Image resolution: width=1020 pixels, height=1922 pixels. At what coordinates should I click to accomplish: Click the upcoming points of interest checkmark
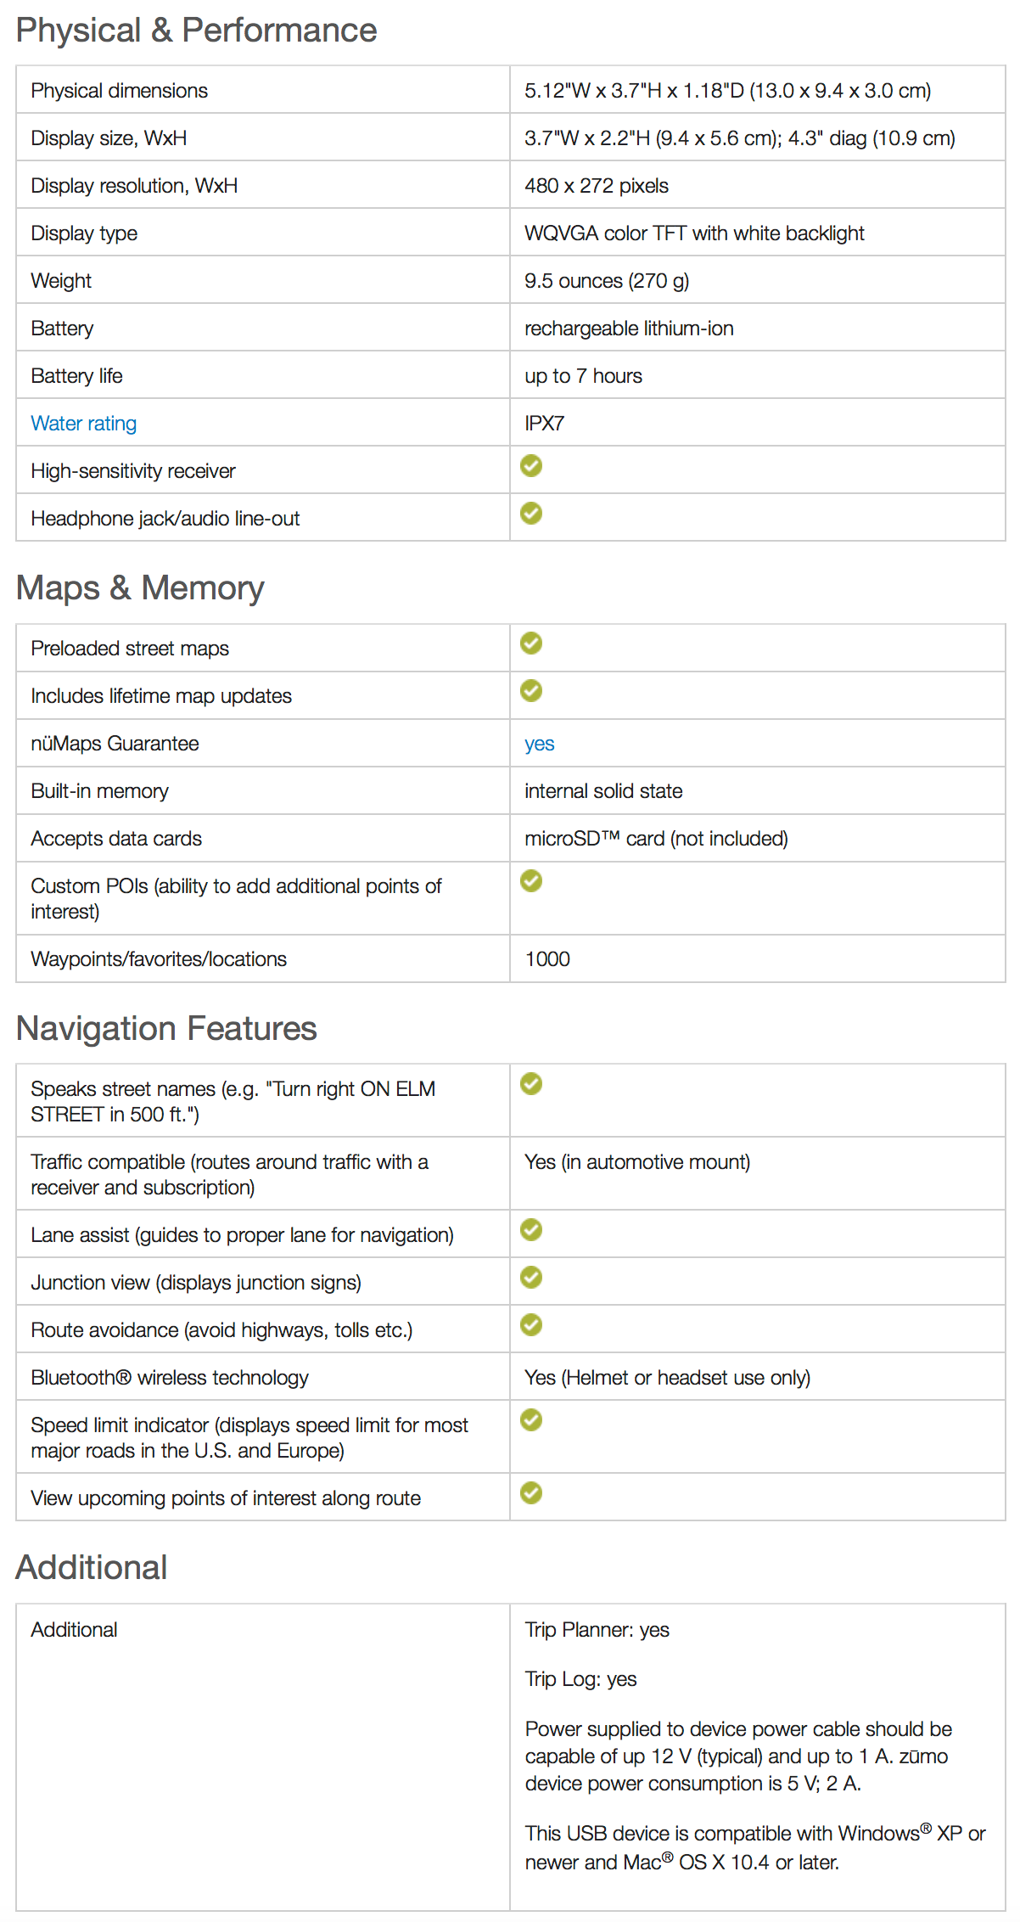click(x=531, y=1493)
